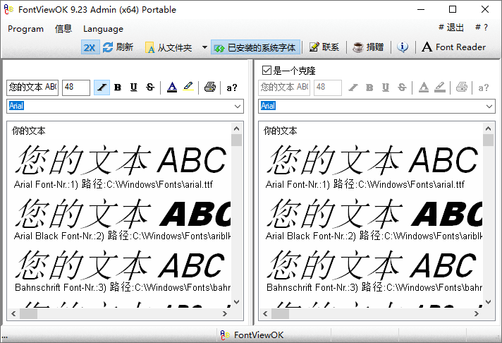Viewport: 502px width, 343px height.
Task: Click the FontViewOK status bar label
Action: 259,335
